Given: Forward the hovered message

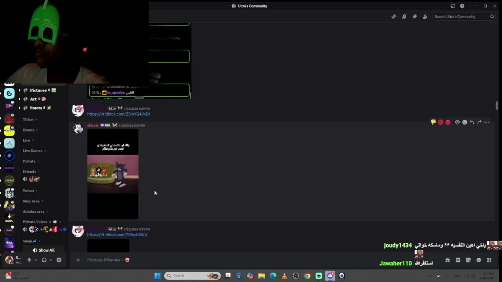Looking at the screenshot, I should [479, 122].
